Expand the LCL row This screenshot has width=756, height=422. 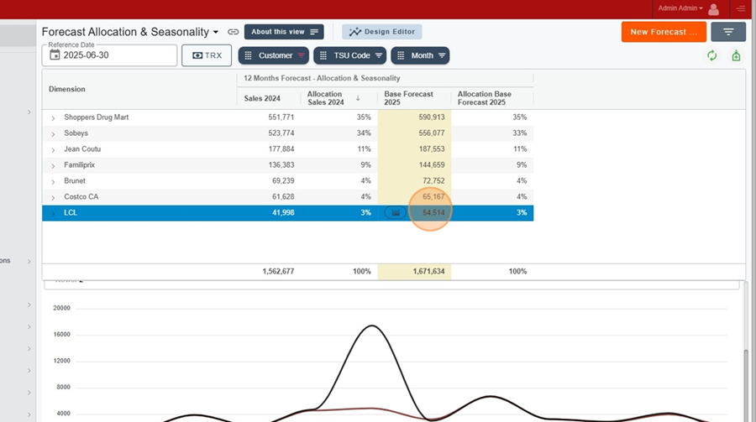click(53, 213)
